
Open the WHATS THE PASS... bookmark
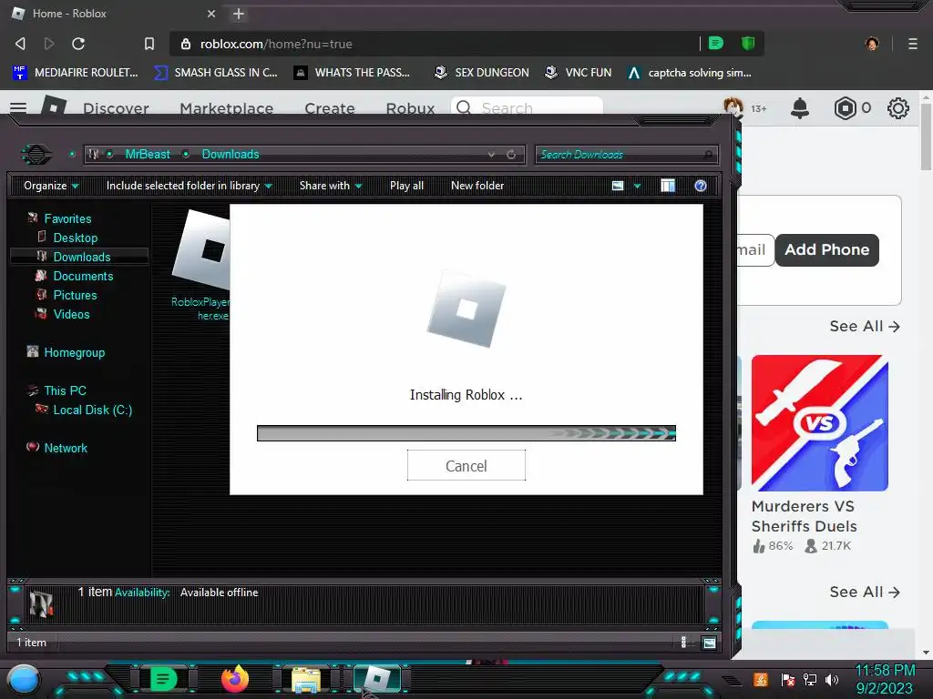click(x=353, y=73)
